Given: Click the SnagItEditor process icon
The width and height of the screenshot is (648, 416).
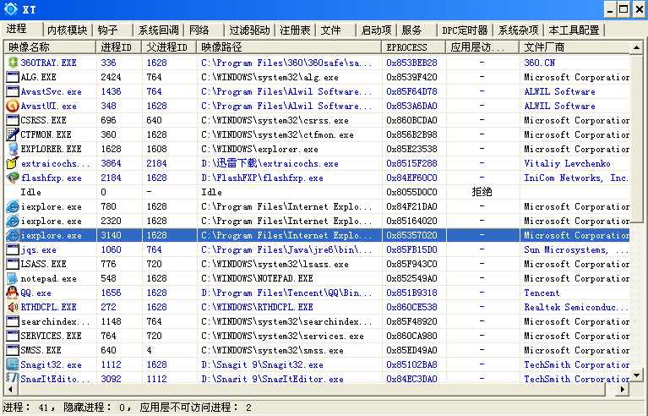Looking at the screenshot, I should (x=13, y=378).
